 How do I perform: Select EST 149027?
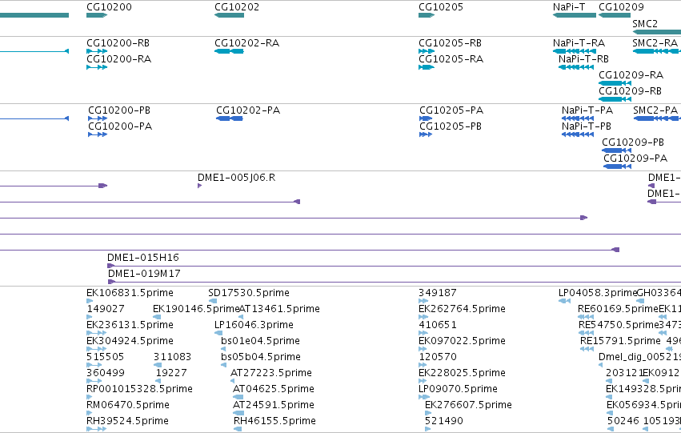point(89,317)
